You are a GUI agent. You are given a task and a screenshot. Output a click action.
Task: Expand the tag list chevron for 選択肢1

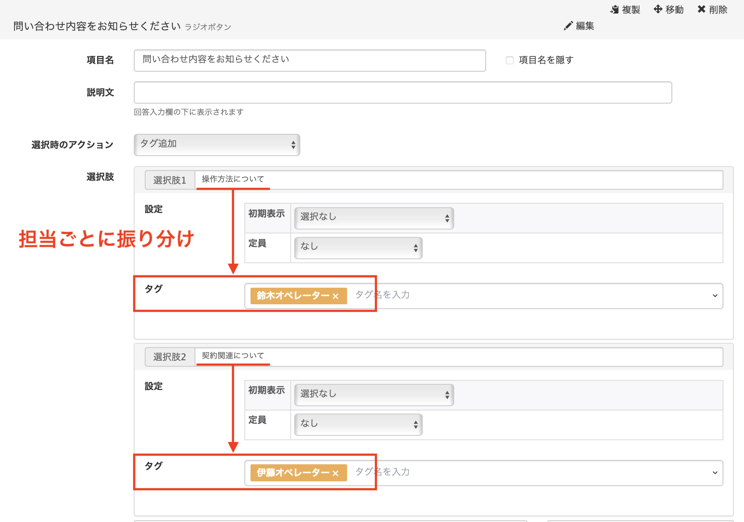tap(715, 296)
